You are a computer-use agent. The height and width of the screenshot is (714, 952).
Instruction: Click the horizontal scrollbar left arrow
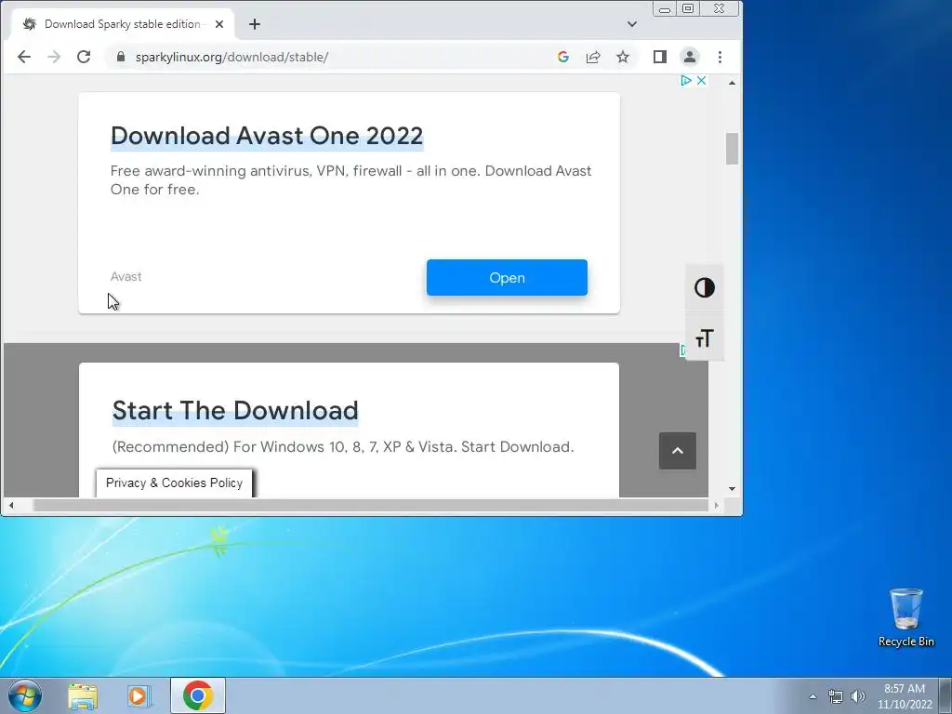tap(11, 505)
